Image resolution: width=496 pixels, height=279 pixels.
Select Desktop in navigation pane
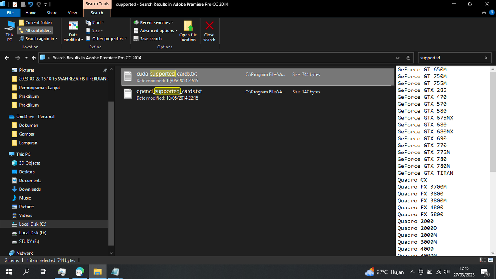tap(27, 172)
